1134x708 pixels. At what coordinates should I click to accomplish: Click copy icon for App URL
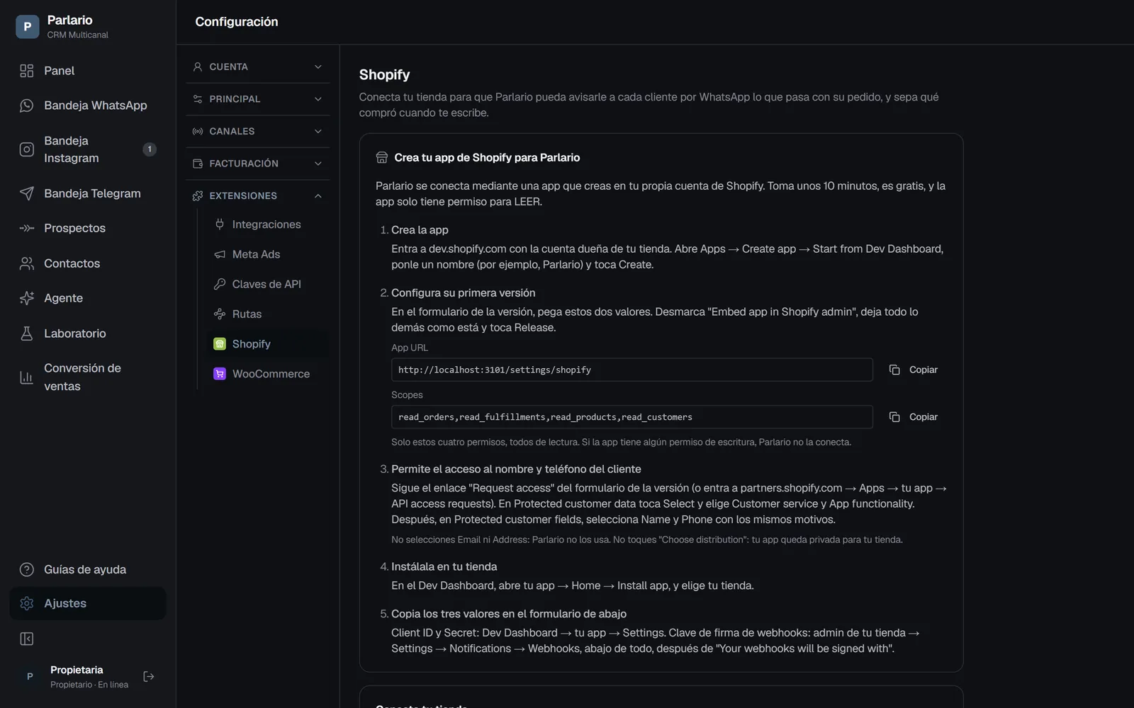coord(894,370)
